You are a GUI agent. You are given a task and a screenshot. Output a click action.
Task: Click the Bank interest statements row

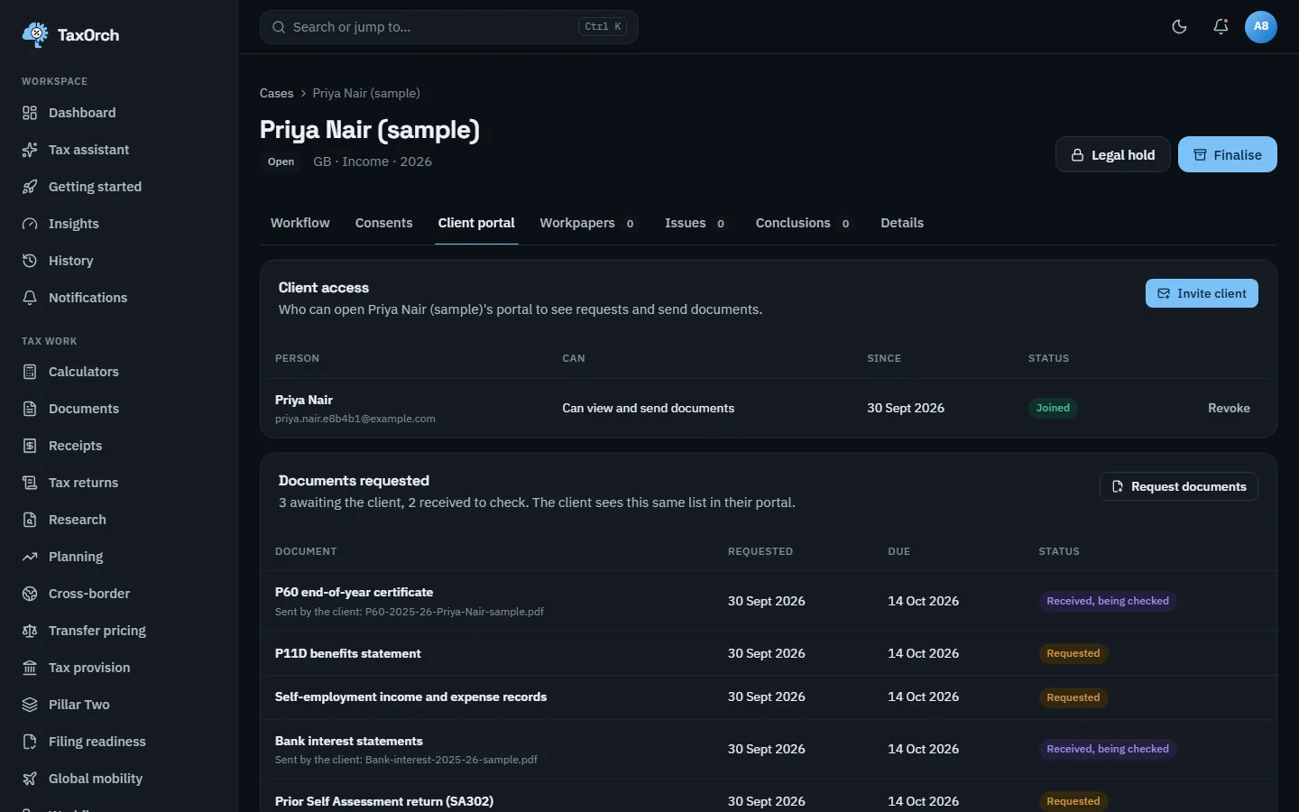pyautogui.click(x=769, y=749)
